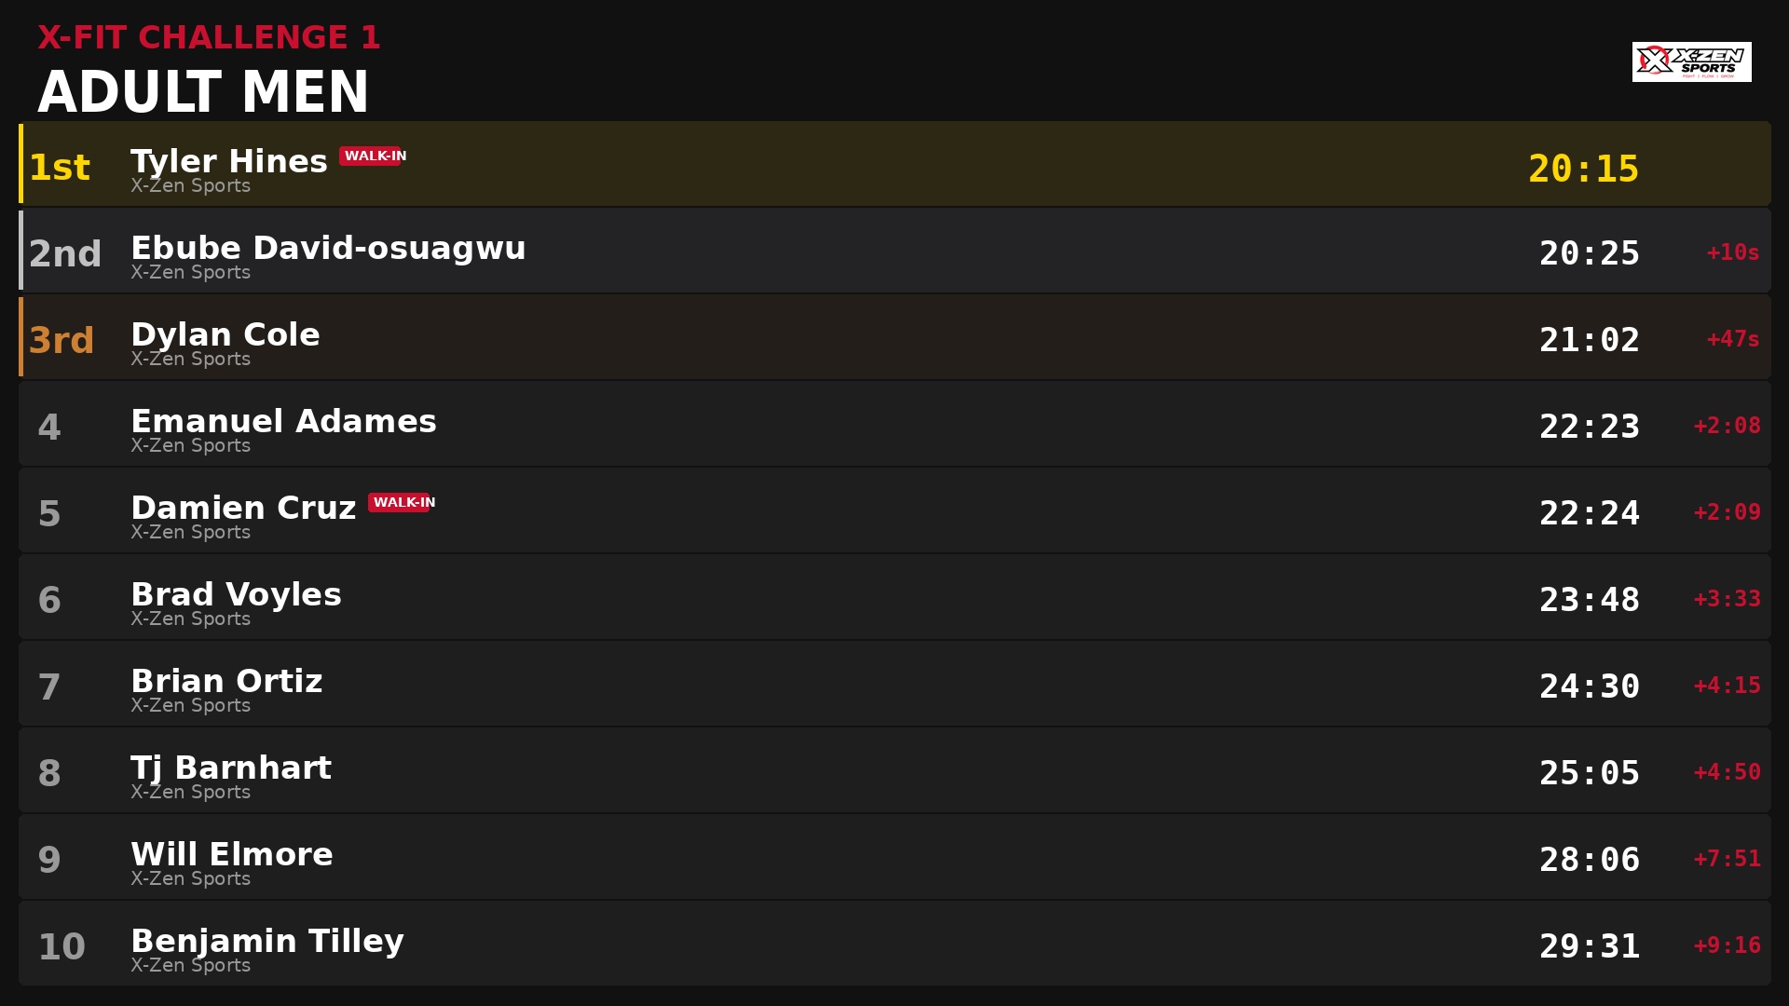Open Tyler Hines leaderboard row
Screen dimensions: 1789x1006
point(894,164)
